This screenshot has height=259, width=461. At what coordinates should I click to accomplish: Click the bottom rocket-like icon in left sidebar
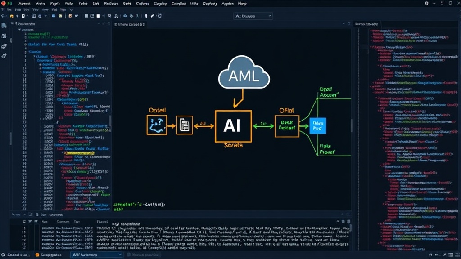[4, 55]
